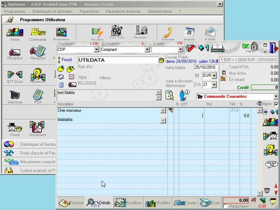Open the Foucli character icon

point(15,127)
